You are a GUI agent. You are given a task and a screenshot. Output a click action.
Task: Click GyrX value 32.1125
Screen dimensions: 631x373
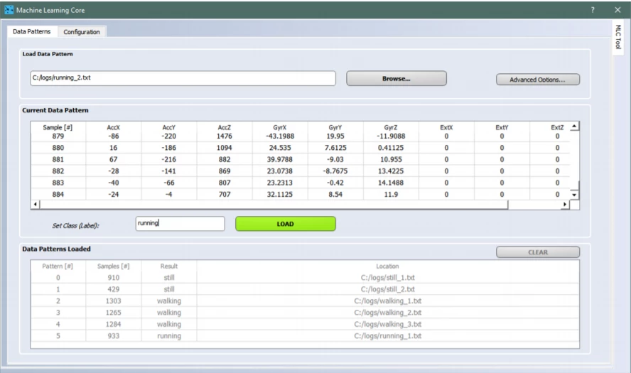pyautogui.click(x=280, y=195)
